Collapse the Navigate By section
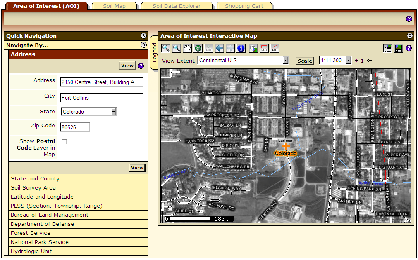Screen dimensions: 418x260 point(143,45)
